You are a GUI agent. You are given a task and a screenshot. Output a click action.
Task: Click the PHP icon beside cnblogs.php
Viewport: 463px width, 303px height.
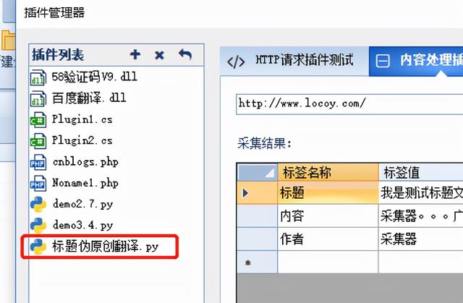[x=38, y=162]
